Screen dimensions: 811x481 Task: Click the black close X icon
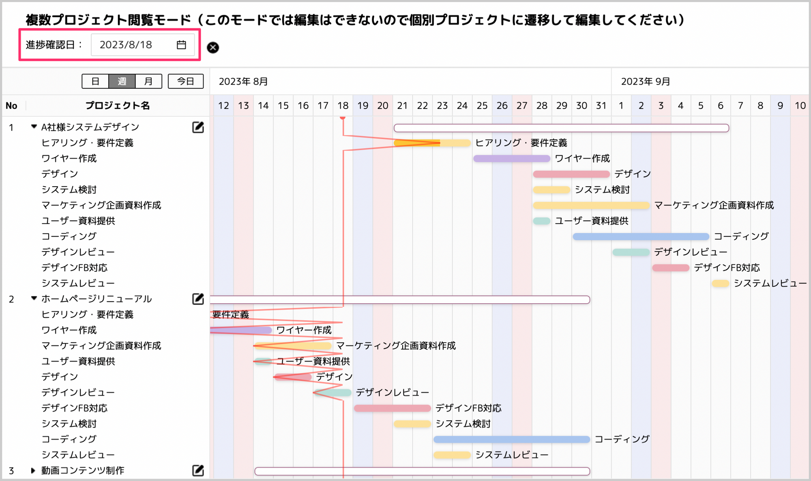coord(213,47)
